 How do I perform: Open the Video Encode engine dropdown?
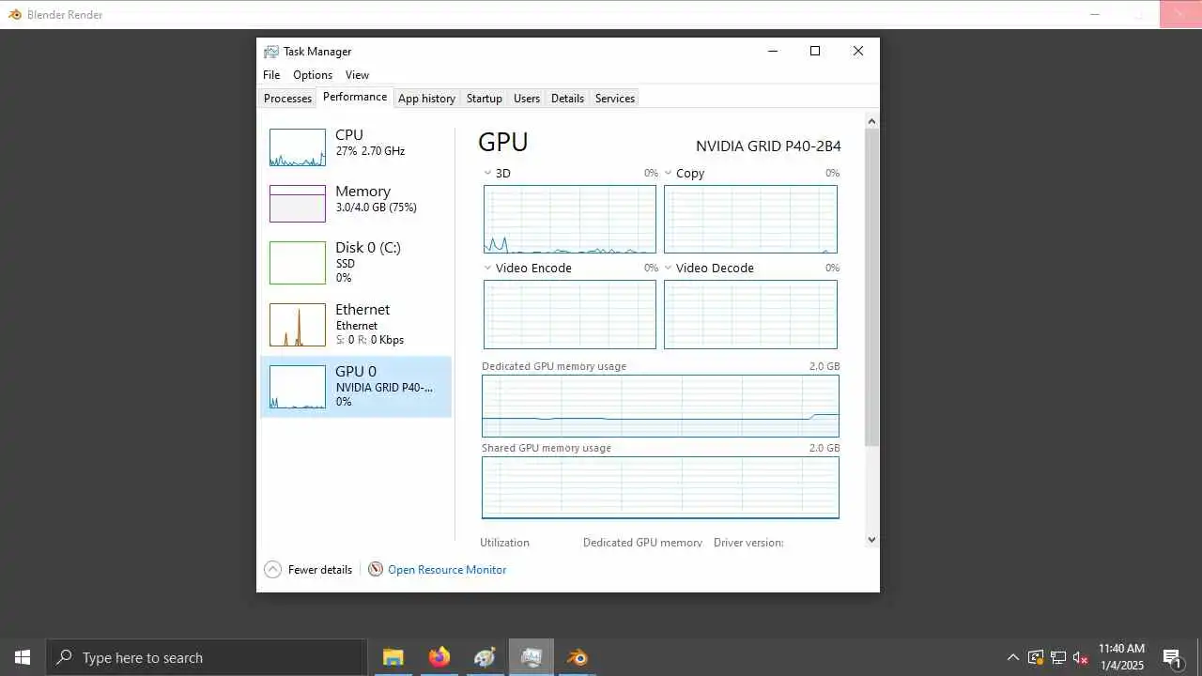click(x=487, y=268)
